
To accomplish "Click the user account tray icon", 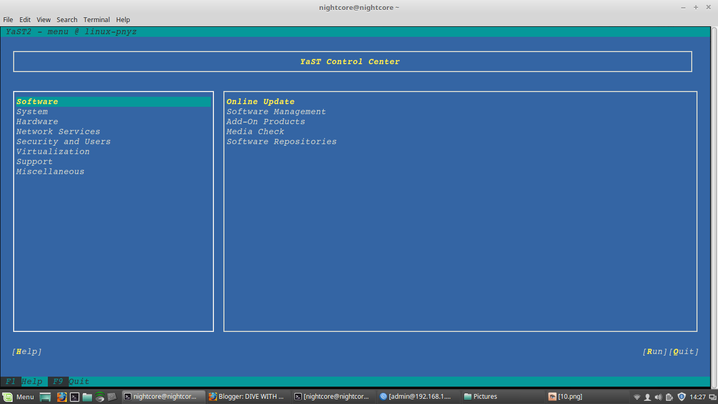I will coord(648,397).
